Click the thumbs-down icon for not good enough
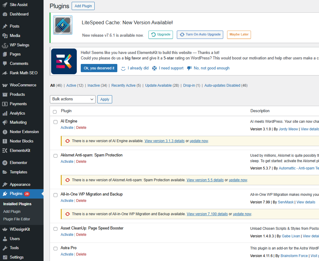 pyautogui.click(x=189, y=68)
